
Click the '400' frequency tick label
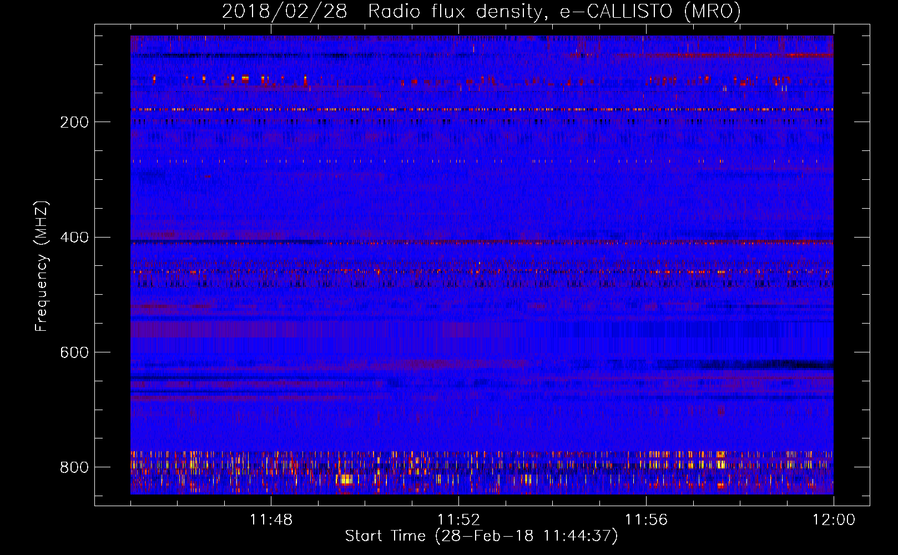tap(74, 238)
